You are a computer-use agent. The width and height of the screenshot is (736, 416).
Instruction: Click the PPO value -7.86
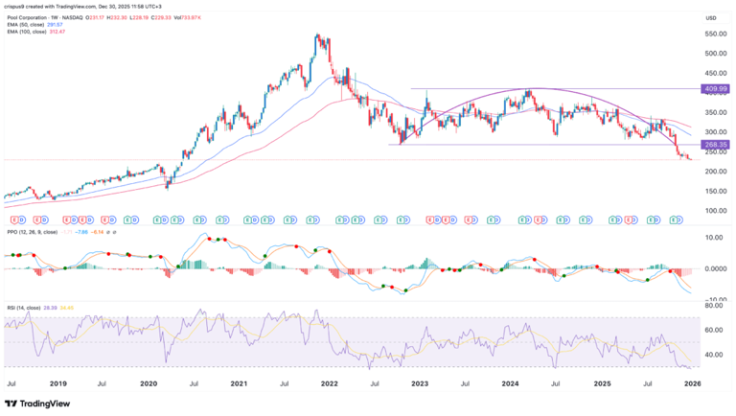(x=82, y=232)
